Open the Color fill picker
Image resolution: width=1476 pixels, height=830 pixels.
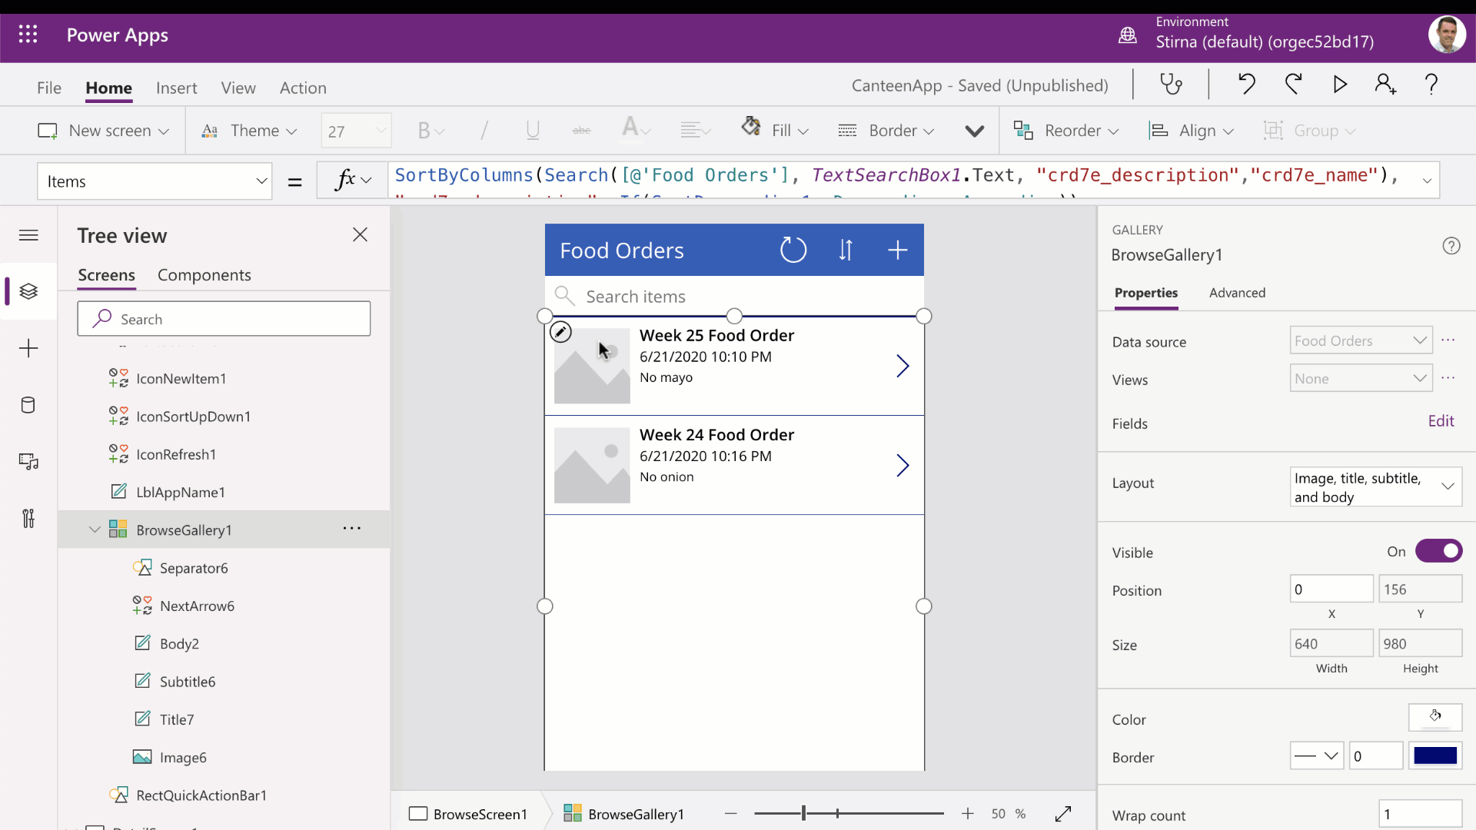click(x=1434, y=717)
